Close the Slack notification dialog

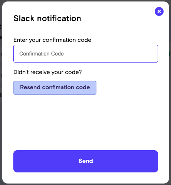coord(159,11)
